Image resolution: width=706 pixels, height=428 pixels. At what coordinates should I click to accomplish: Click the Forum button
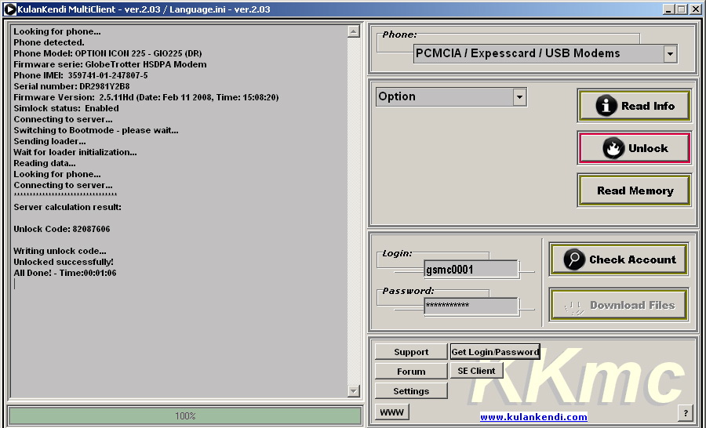411,372
